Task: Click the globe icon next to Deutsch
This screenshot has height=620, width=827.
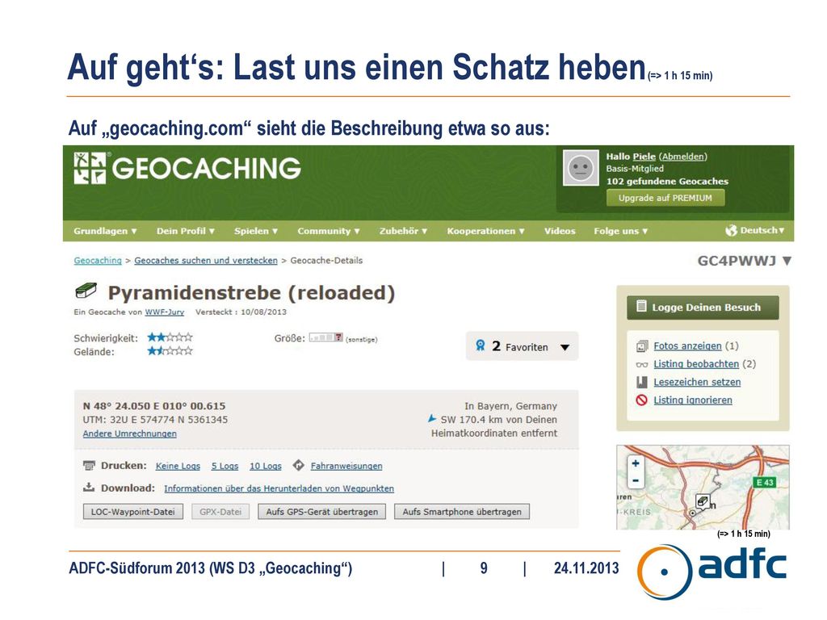Action: (731, 230)
